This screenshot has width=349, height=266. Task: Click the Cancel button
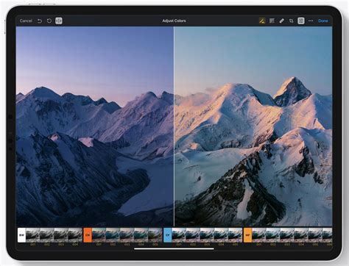[x=26, y=21]
